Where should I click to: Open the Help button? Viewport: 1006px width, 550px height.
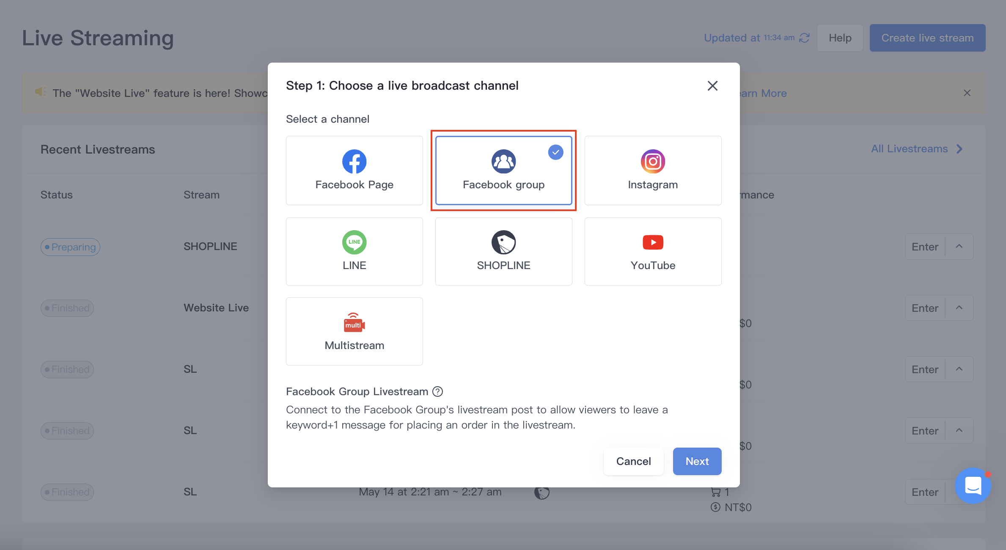tap(840, 38)
